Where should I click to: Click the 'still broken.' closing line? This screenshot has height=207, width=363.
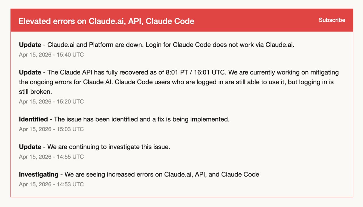(36, 92)
